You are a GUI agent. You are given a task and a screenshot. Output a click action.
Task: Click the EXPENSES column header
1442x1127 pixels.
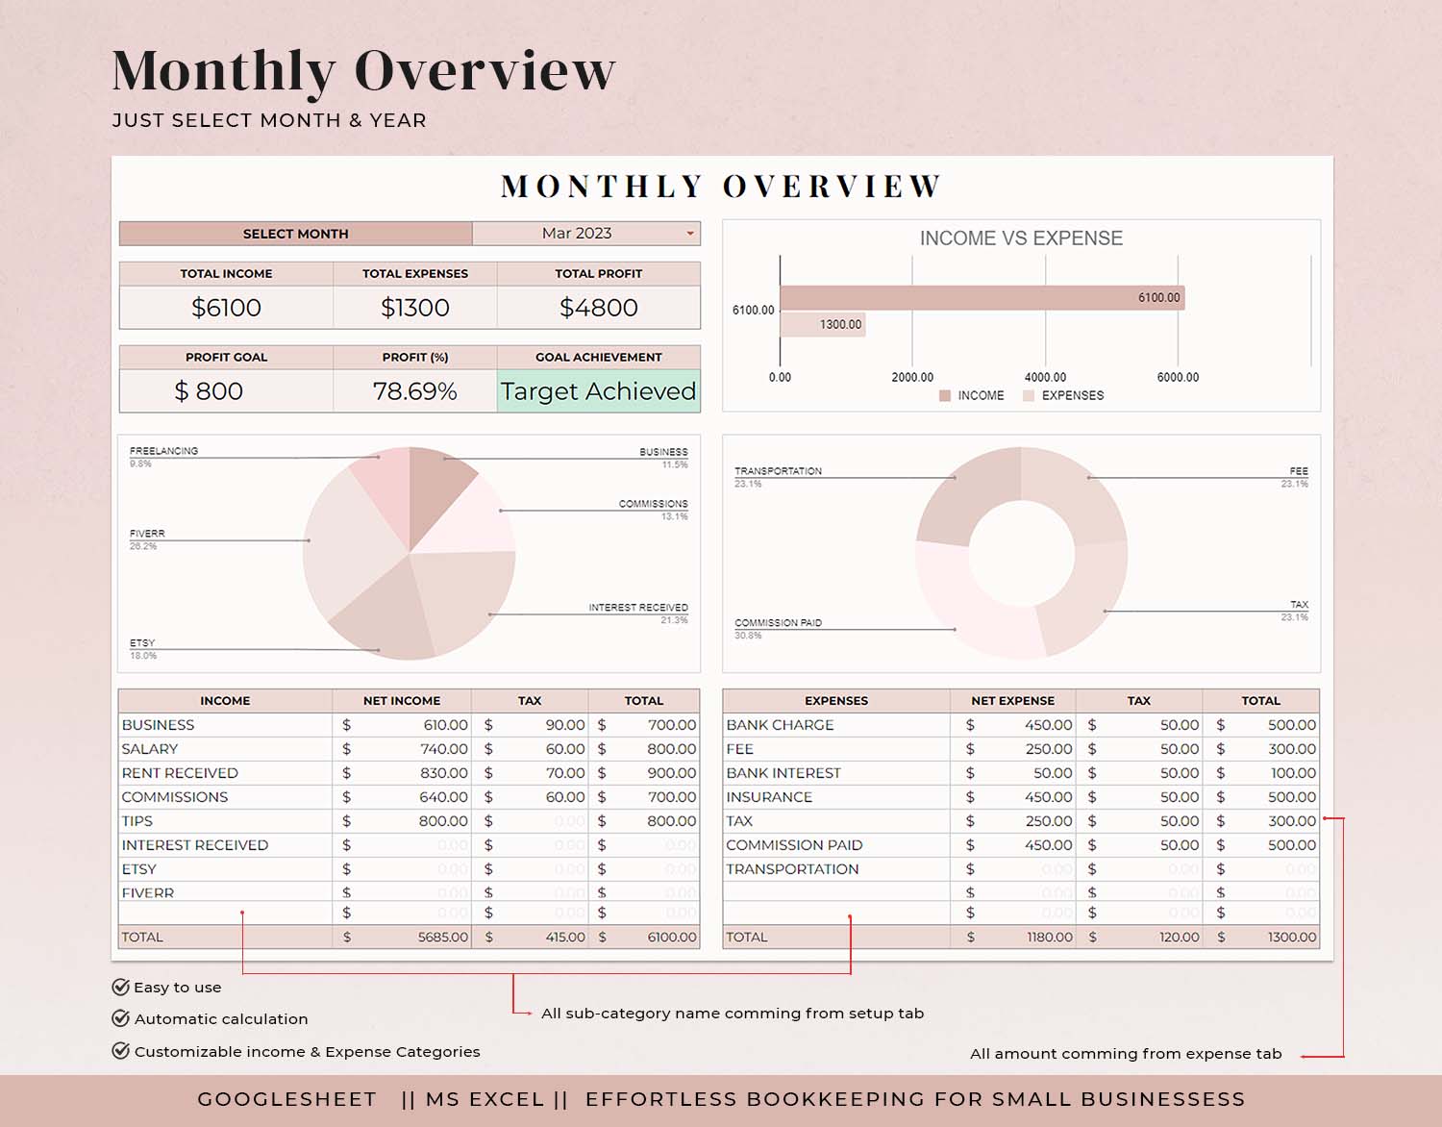tap(836, 701)
